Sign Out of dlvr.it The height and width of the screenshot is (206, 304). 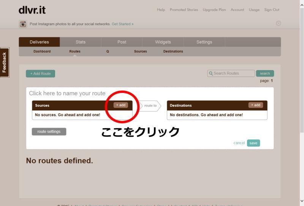[272, 10]
